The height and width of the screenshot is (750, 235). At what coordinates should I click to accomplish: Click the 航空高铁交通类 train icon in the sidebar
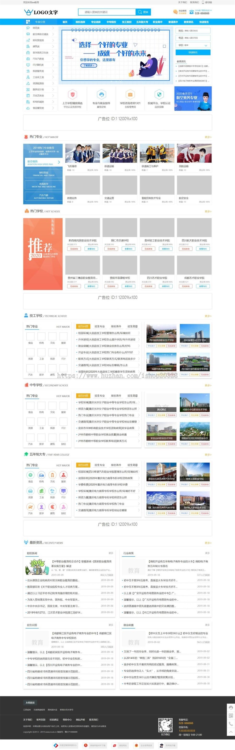click(28, 34)
